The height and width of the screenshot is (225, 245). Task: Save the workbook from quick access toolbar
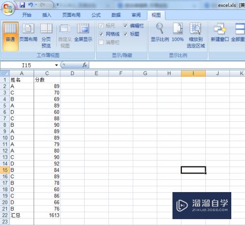pyautogui.click(x=22, y=5)
